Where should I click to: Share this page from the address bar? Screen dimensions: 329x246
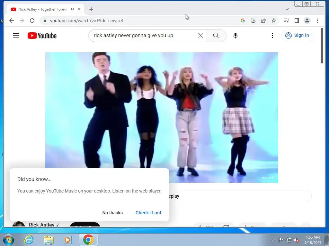coord(263,20)
